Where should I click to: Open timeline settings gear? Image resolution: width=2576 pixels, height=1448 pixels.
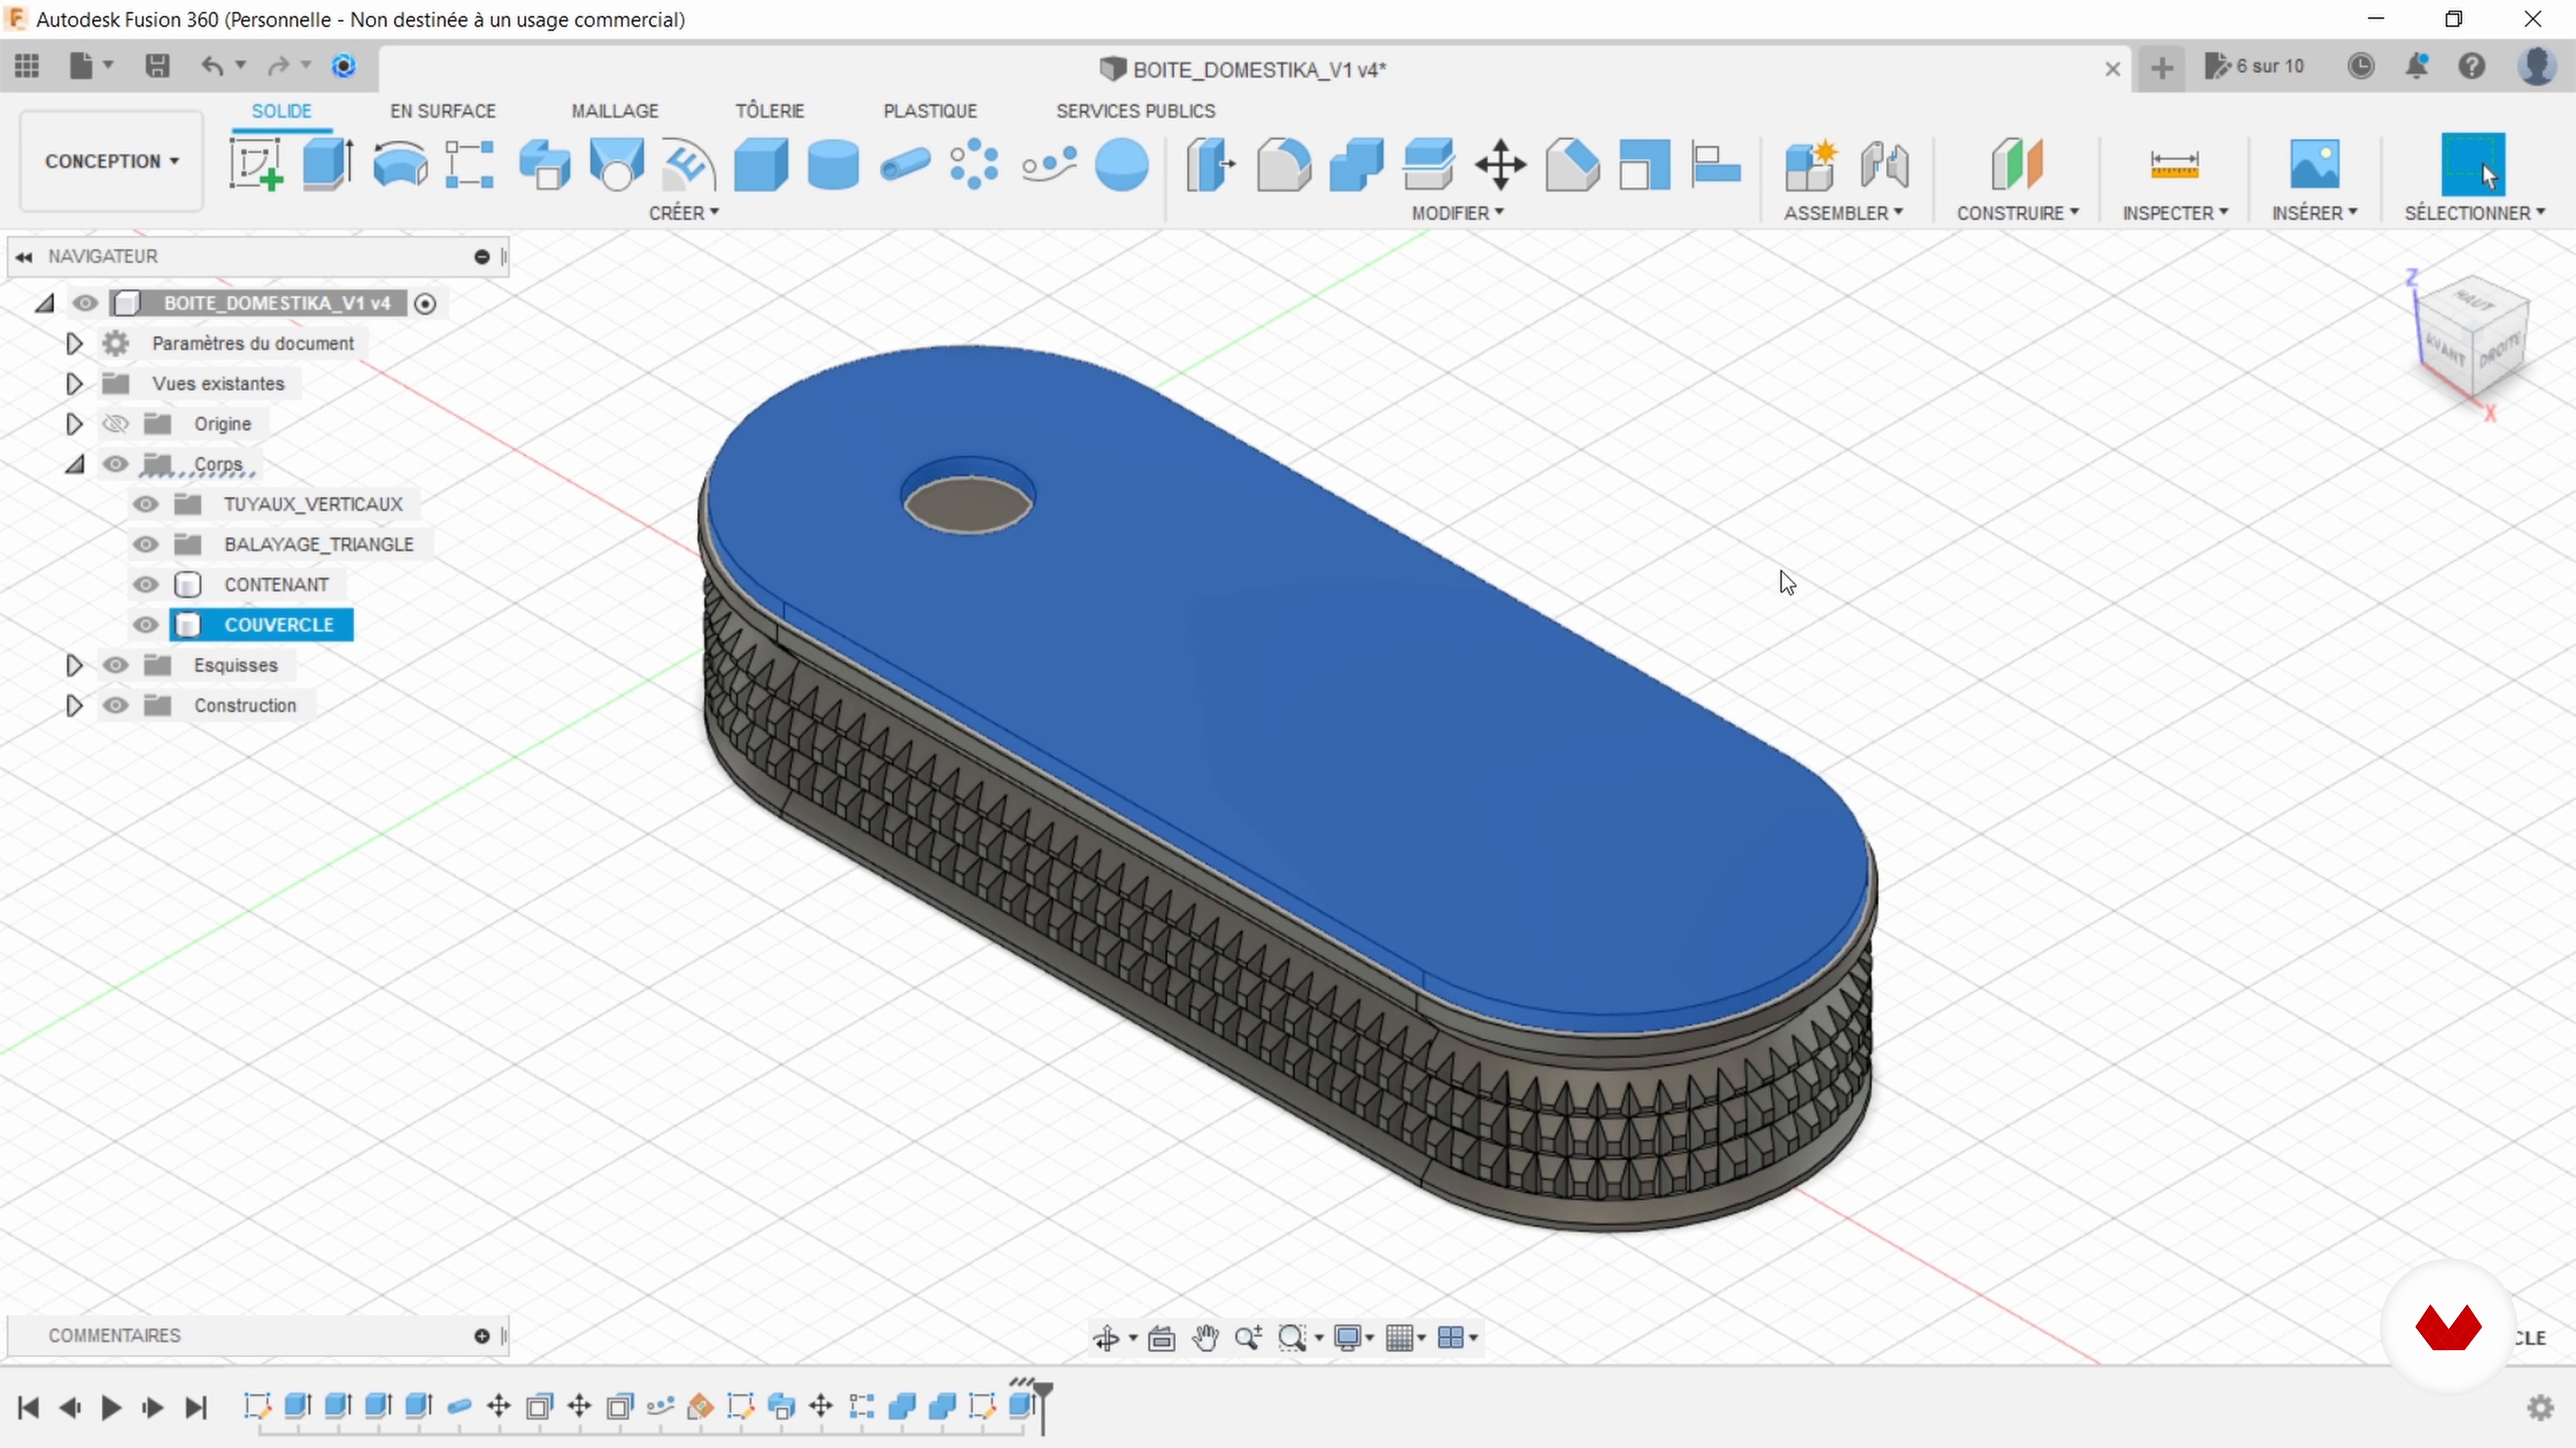tap(2541, 1408)
